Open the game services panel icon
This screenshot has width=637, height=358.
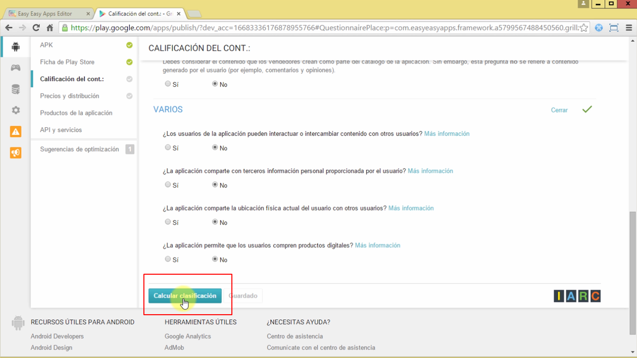coord(15,68)
